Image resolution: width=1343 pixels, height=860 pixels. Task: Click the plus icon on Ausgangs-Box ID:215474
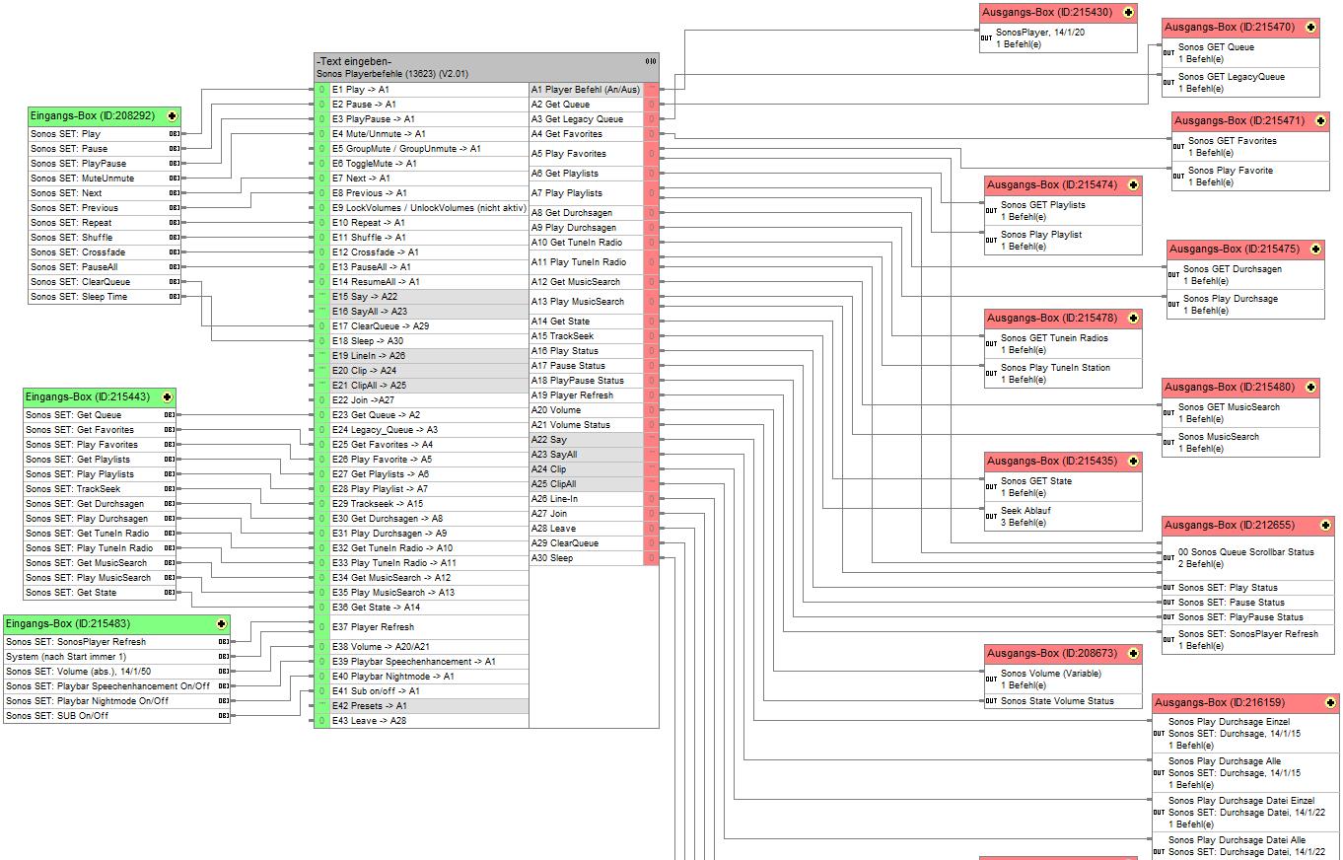pyautogui.click(x=1133, y=185)
